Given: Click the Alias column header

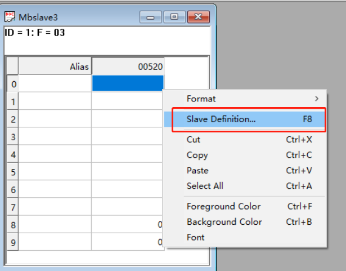Looking at the screenshot, I should tap(55, 66).
